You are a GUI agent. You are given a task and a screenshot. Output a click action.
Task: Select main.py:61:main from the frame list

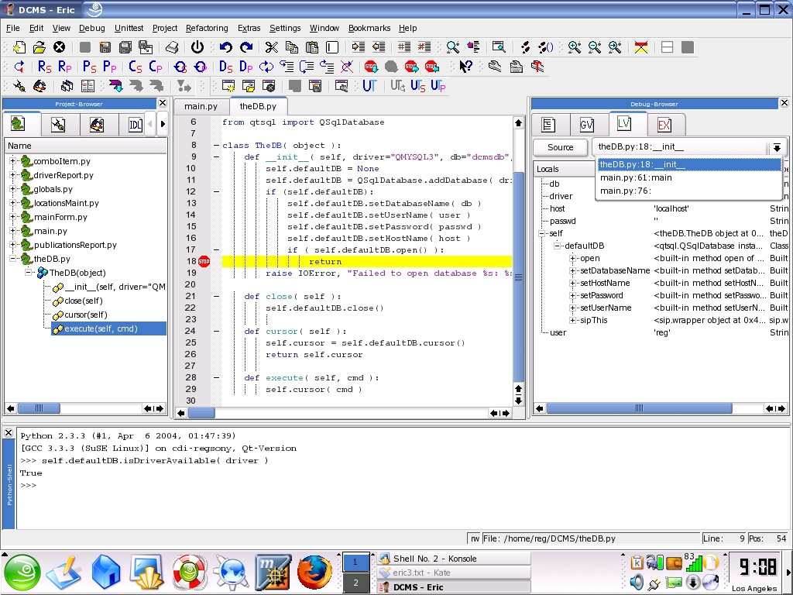coord(636,177)
